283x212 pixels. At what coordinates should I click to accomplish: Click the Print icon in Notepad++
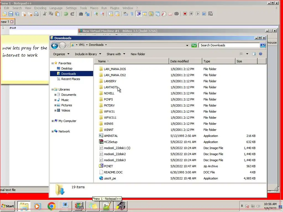36,14
